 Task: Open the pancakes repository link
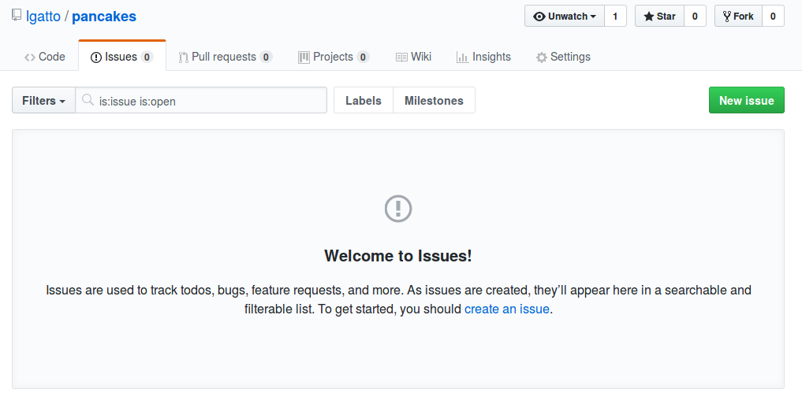tap(104, 17)
